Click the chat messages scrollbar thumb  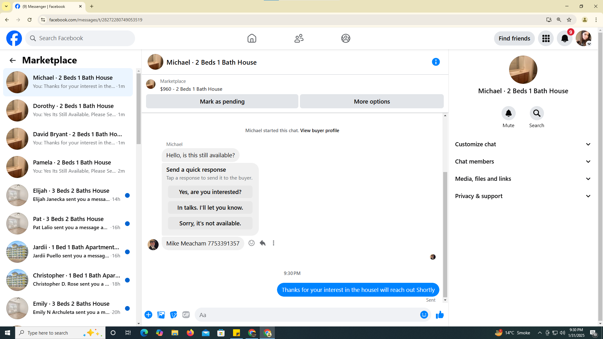[x=445, y=234]
